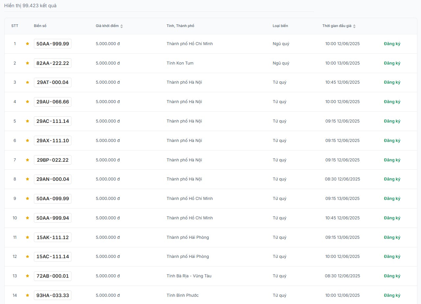421x304 pixels.
Task: Register for plate 15AC-111.14
Action: click(392, 257)
